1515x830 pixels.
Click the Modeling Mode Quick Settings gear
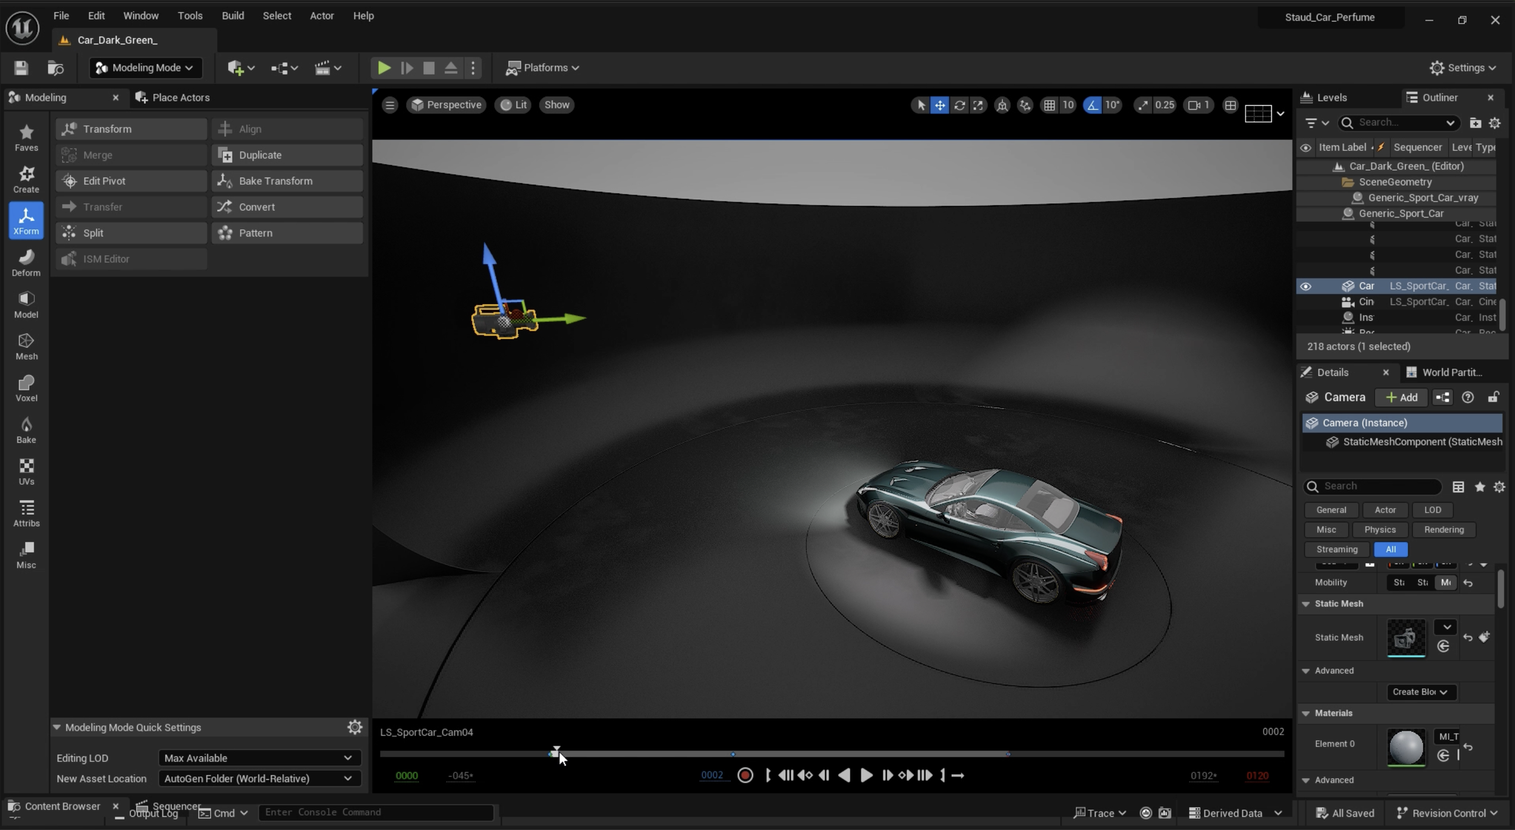[x=355, y=727]
